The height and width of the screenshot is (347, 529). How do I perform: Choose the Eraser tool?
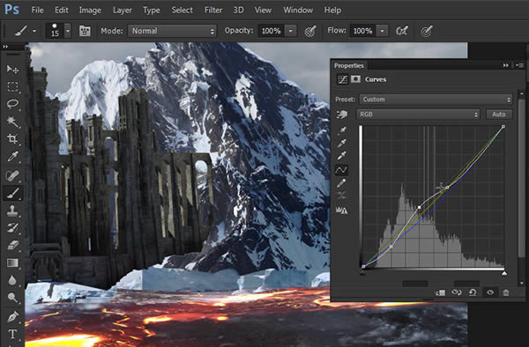coord(13,245)
